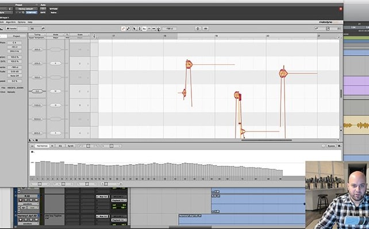Click the circular button left of Sound Editor Bypass
Viewport: 369px width, 229px height.
(323, 146)
